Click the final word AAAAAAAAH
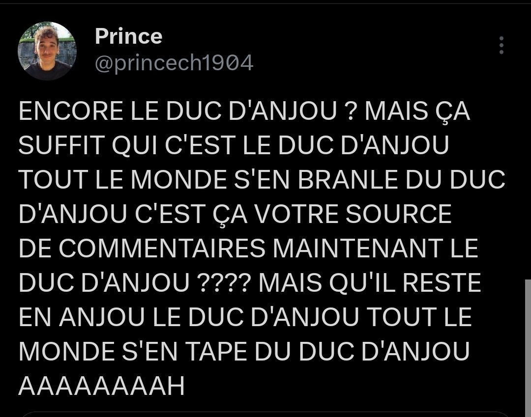The width and height of the screenshot is (531, 417). point(102,386)
